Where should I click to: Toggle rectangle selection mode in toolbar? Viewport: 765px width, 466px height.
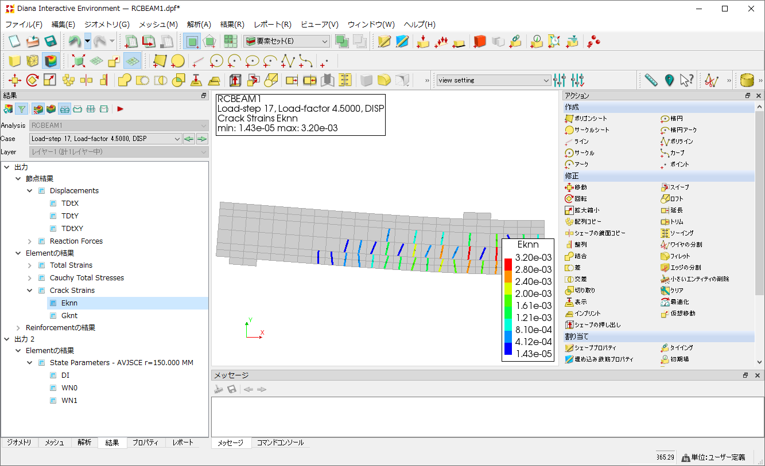pos(192,41)
